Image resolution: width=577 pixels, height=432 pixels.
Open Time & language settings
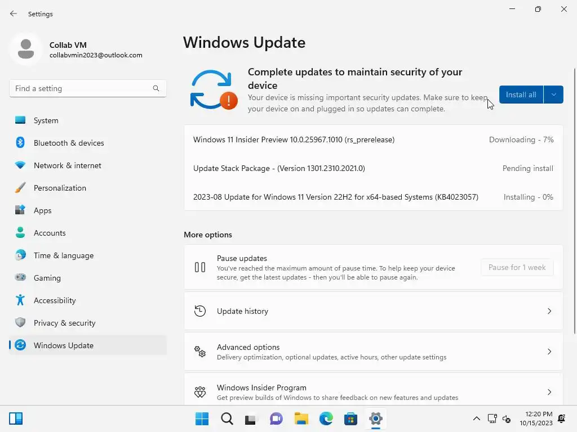click(x=87, y=255)
